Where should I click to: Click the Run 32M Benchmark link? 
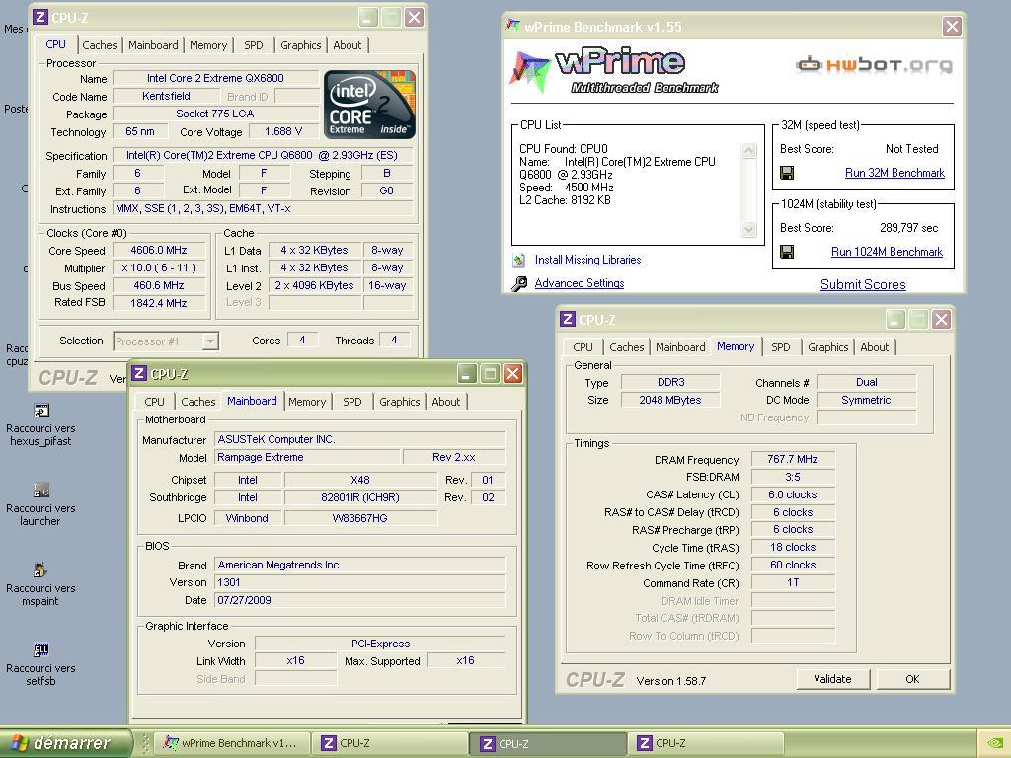coord(894,173)
